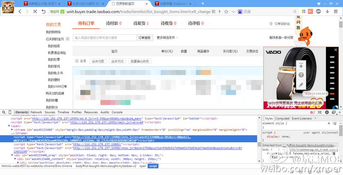343x175 pixels.
Task: Toggle element state icon in Styles pane
Action: click(334, 123)
